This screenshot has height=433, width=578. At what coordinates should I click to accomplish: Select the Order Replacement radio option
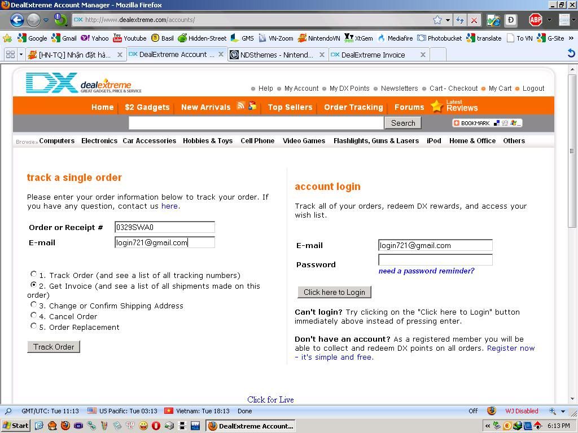click(x=33, y=326)
